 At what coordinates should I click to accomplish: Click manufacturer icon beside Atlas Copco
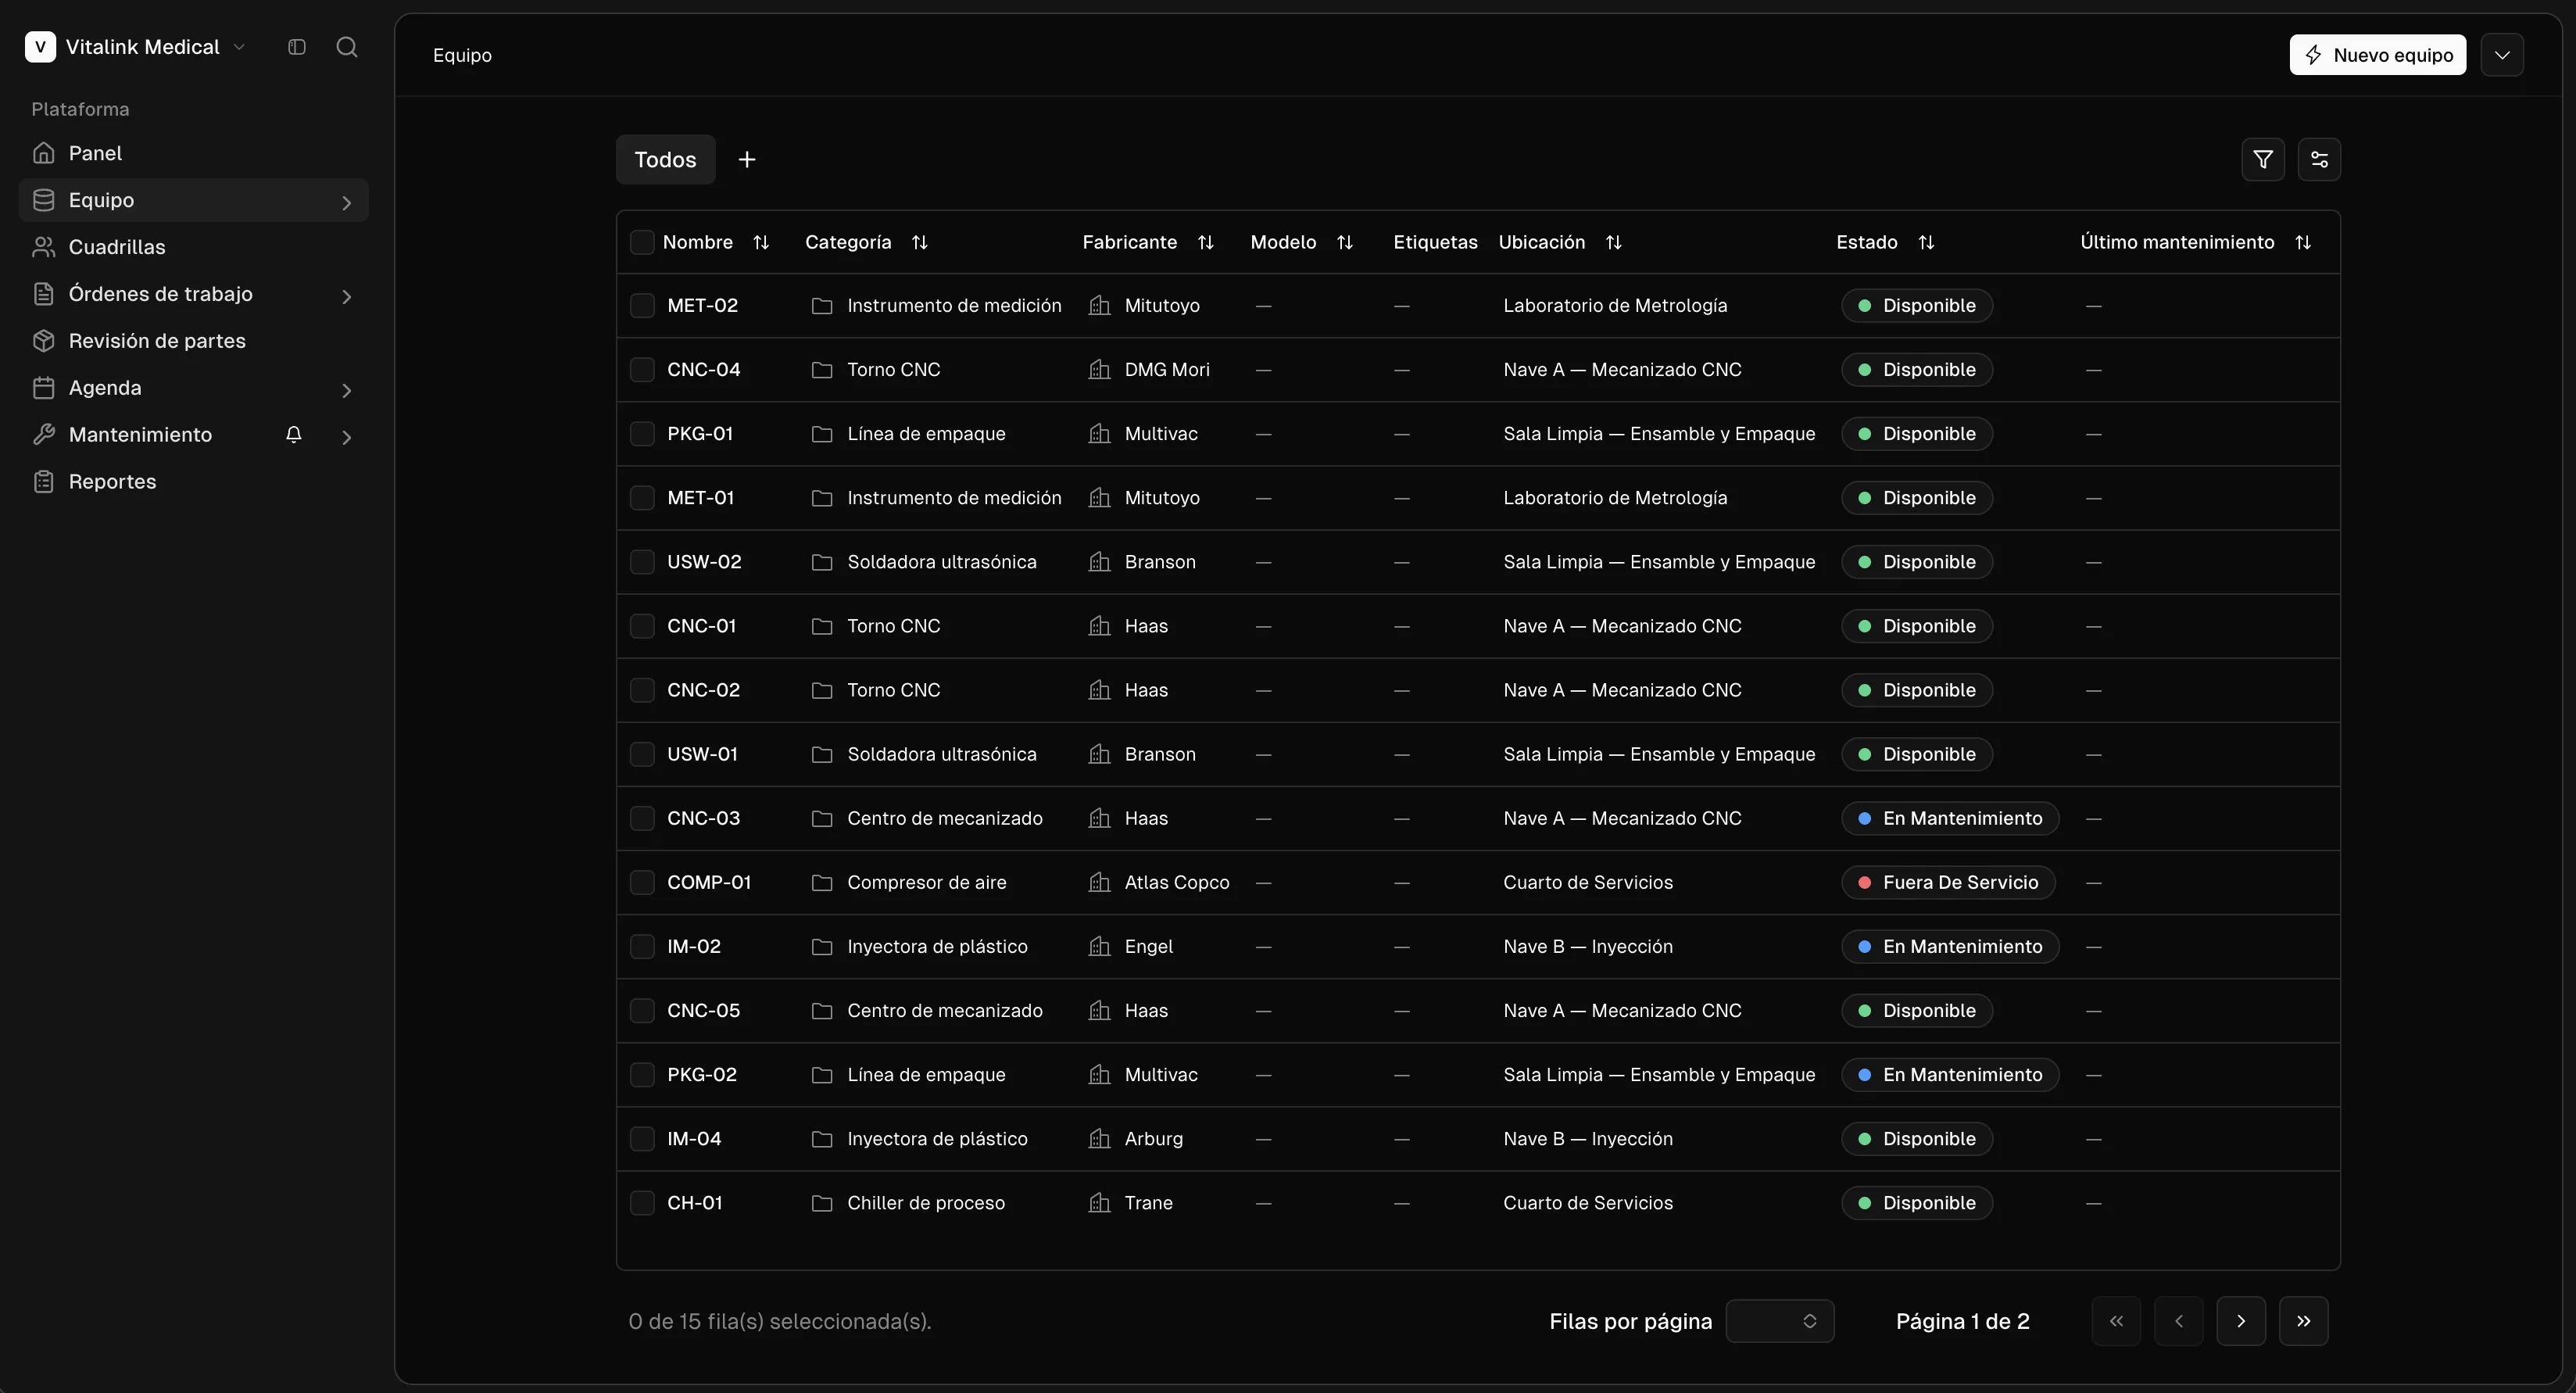[x=1099, y=883]
